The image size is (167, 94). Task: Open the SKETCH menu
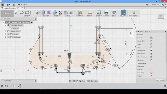pyautogui.click(x=27, y=16)
